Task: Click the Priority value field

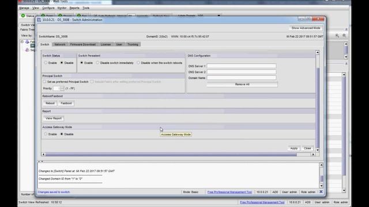Action: [57, 89]
